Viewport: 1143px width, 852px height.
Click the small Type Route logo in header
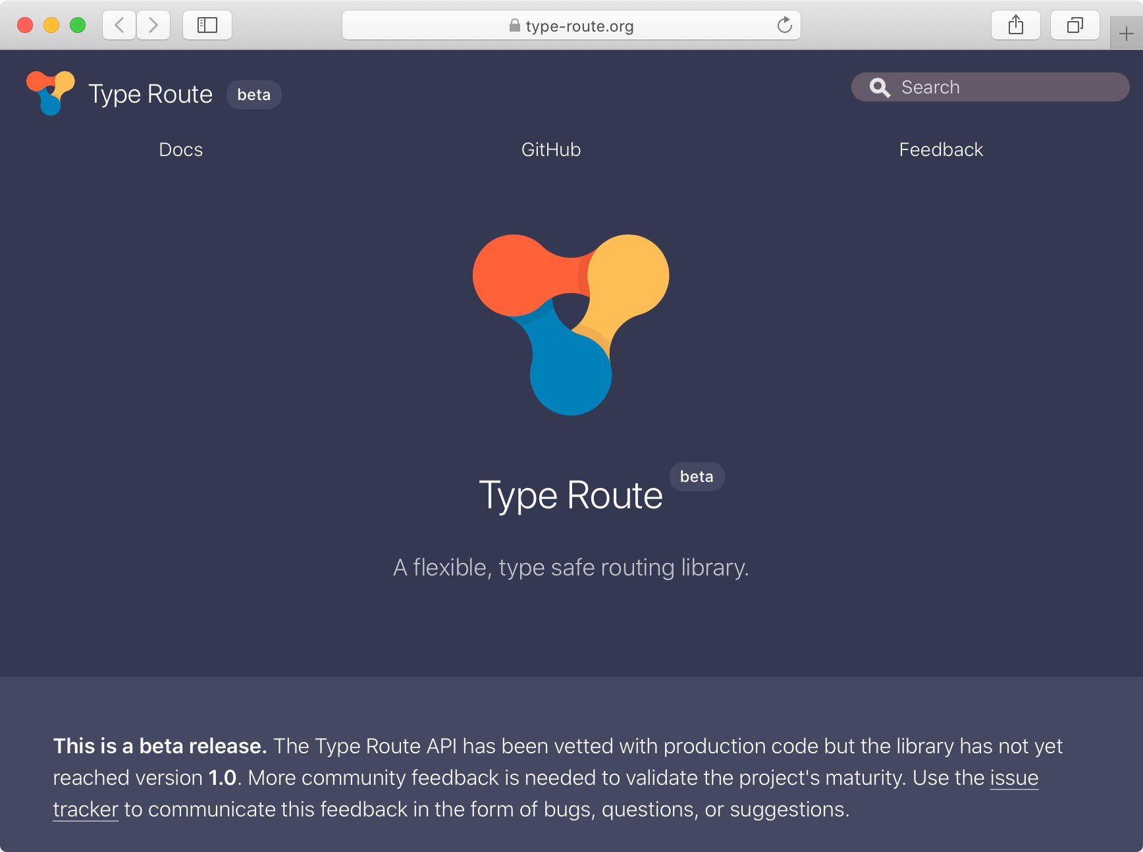(x=51, y=93)
